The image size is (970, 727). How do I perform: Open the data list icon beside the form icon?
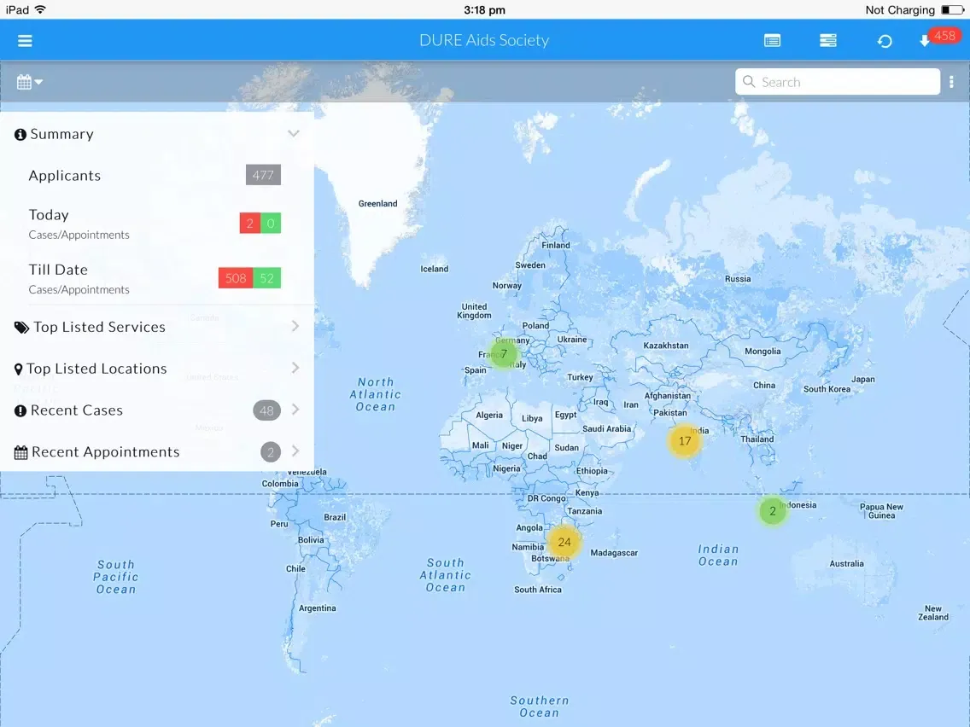point(827,40)
